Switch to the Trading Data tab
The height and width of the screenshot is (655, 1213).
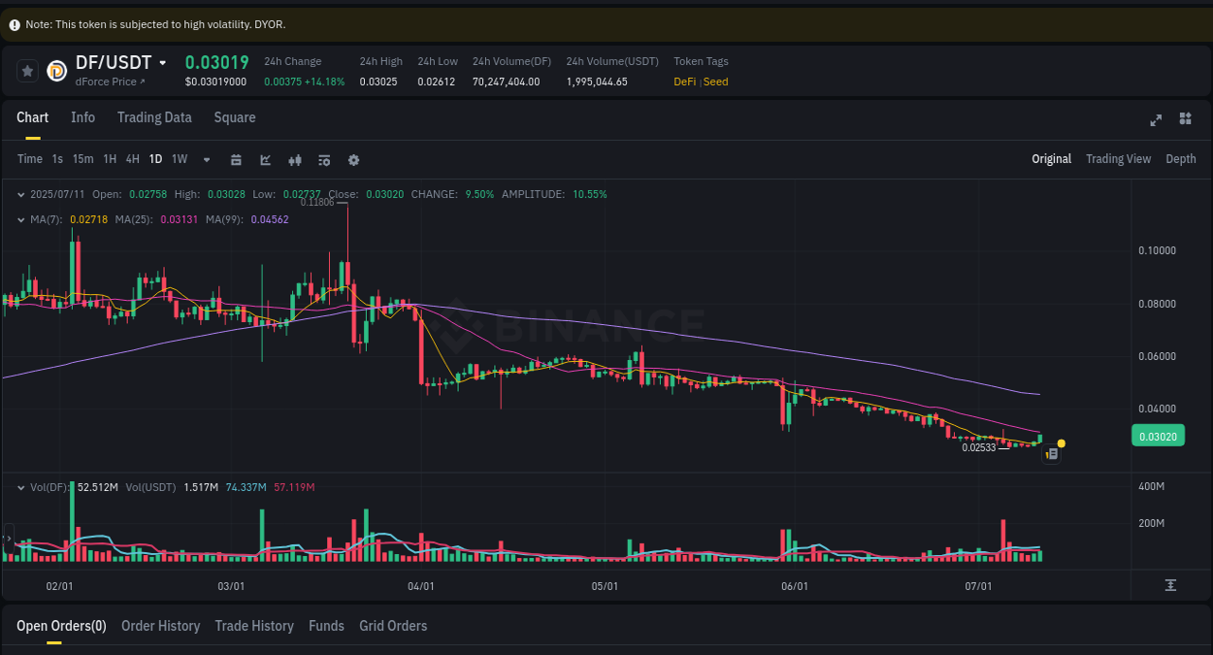(x=154, y=117)
